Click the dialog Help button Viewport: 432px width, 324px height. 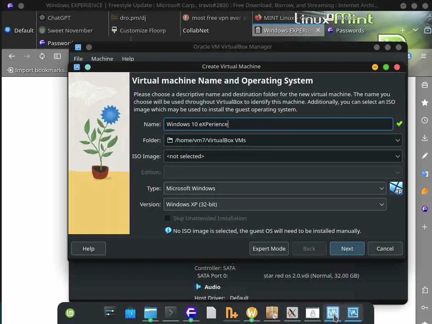tap(89, 248)
